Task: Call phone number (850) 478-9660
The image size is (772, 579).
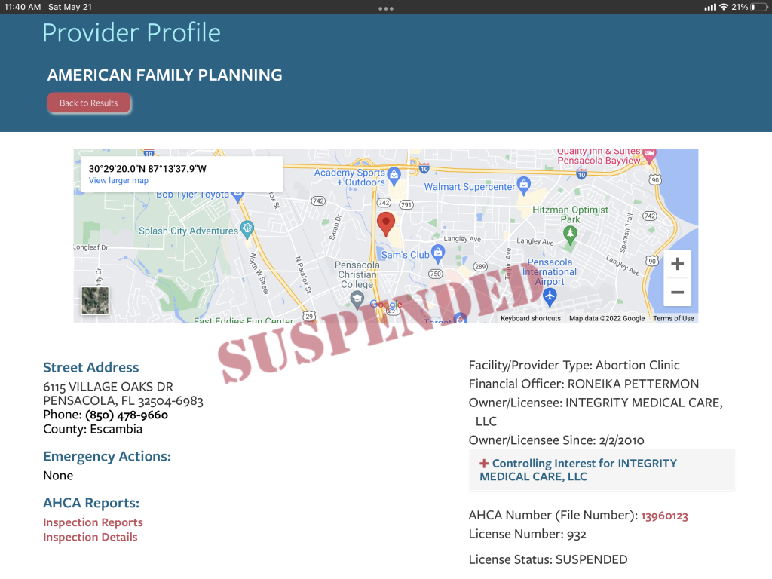Action: pos(127,415)
